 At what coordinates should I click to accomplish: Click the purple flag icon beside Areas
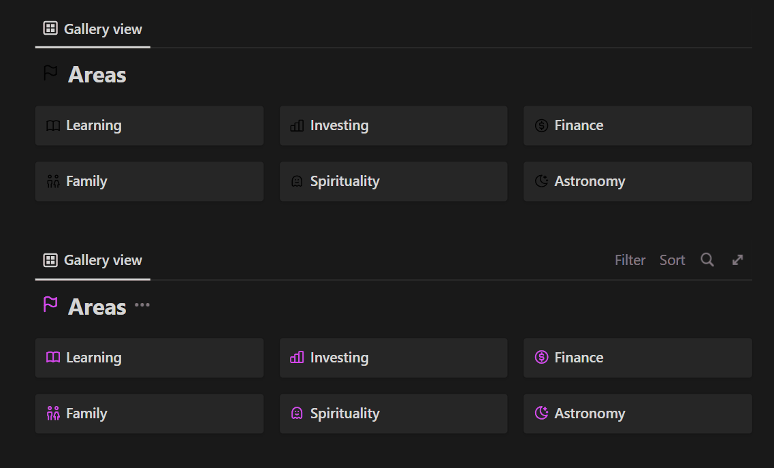[x=50, y=305]
